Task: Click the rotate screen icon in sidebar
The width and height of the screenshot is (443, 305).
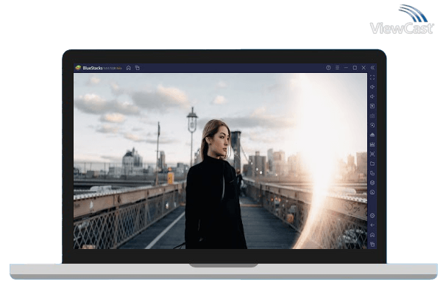Action: pos(372,192)
